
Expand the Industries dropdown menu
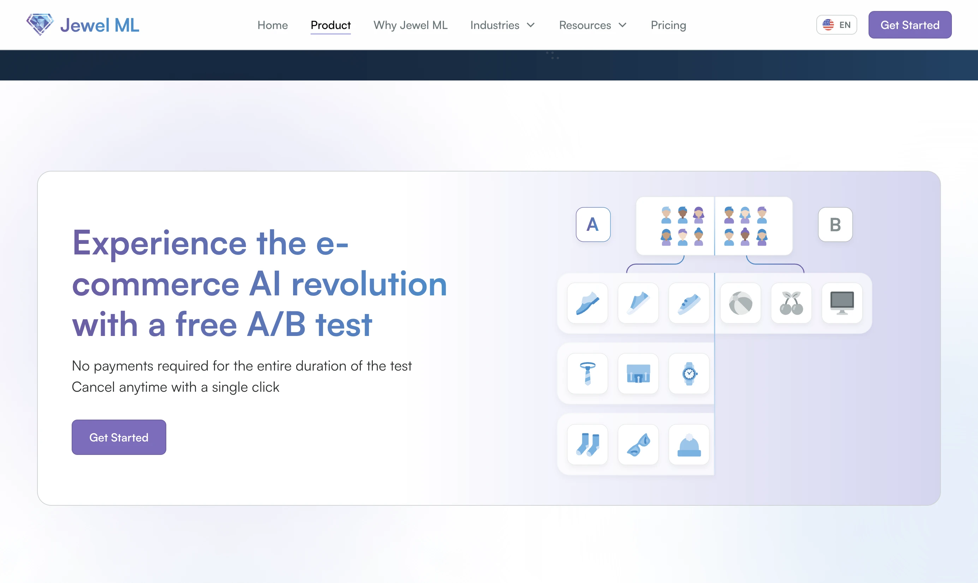click(x=502, y=25)
